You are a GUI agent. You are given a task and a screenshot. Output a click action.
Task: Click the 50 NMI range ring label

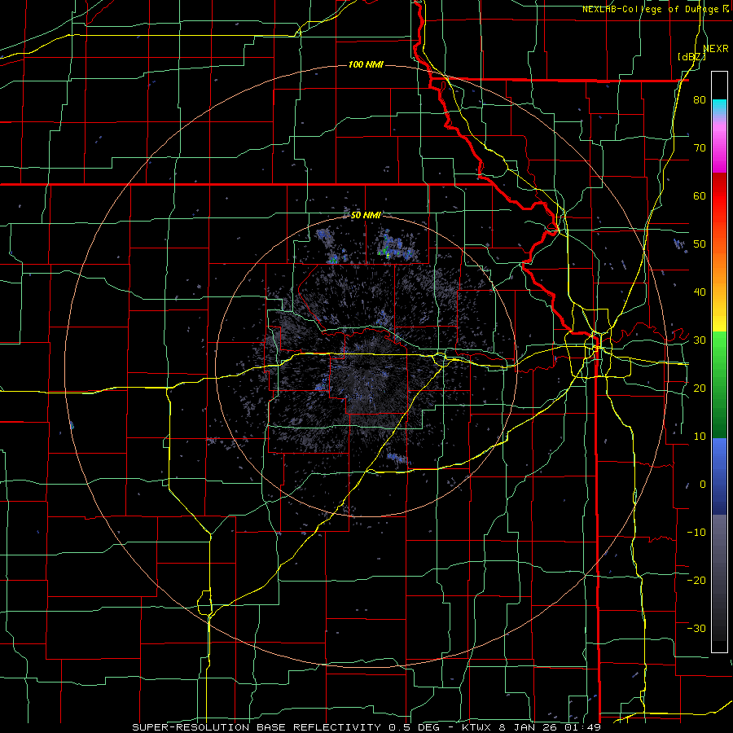click(x=366, y=216)
